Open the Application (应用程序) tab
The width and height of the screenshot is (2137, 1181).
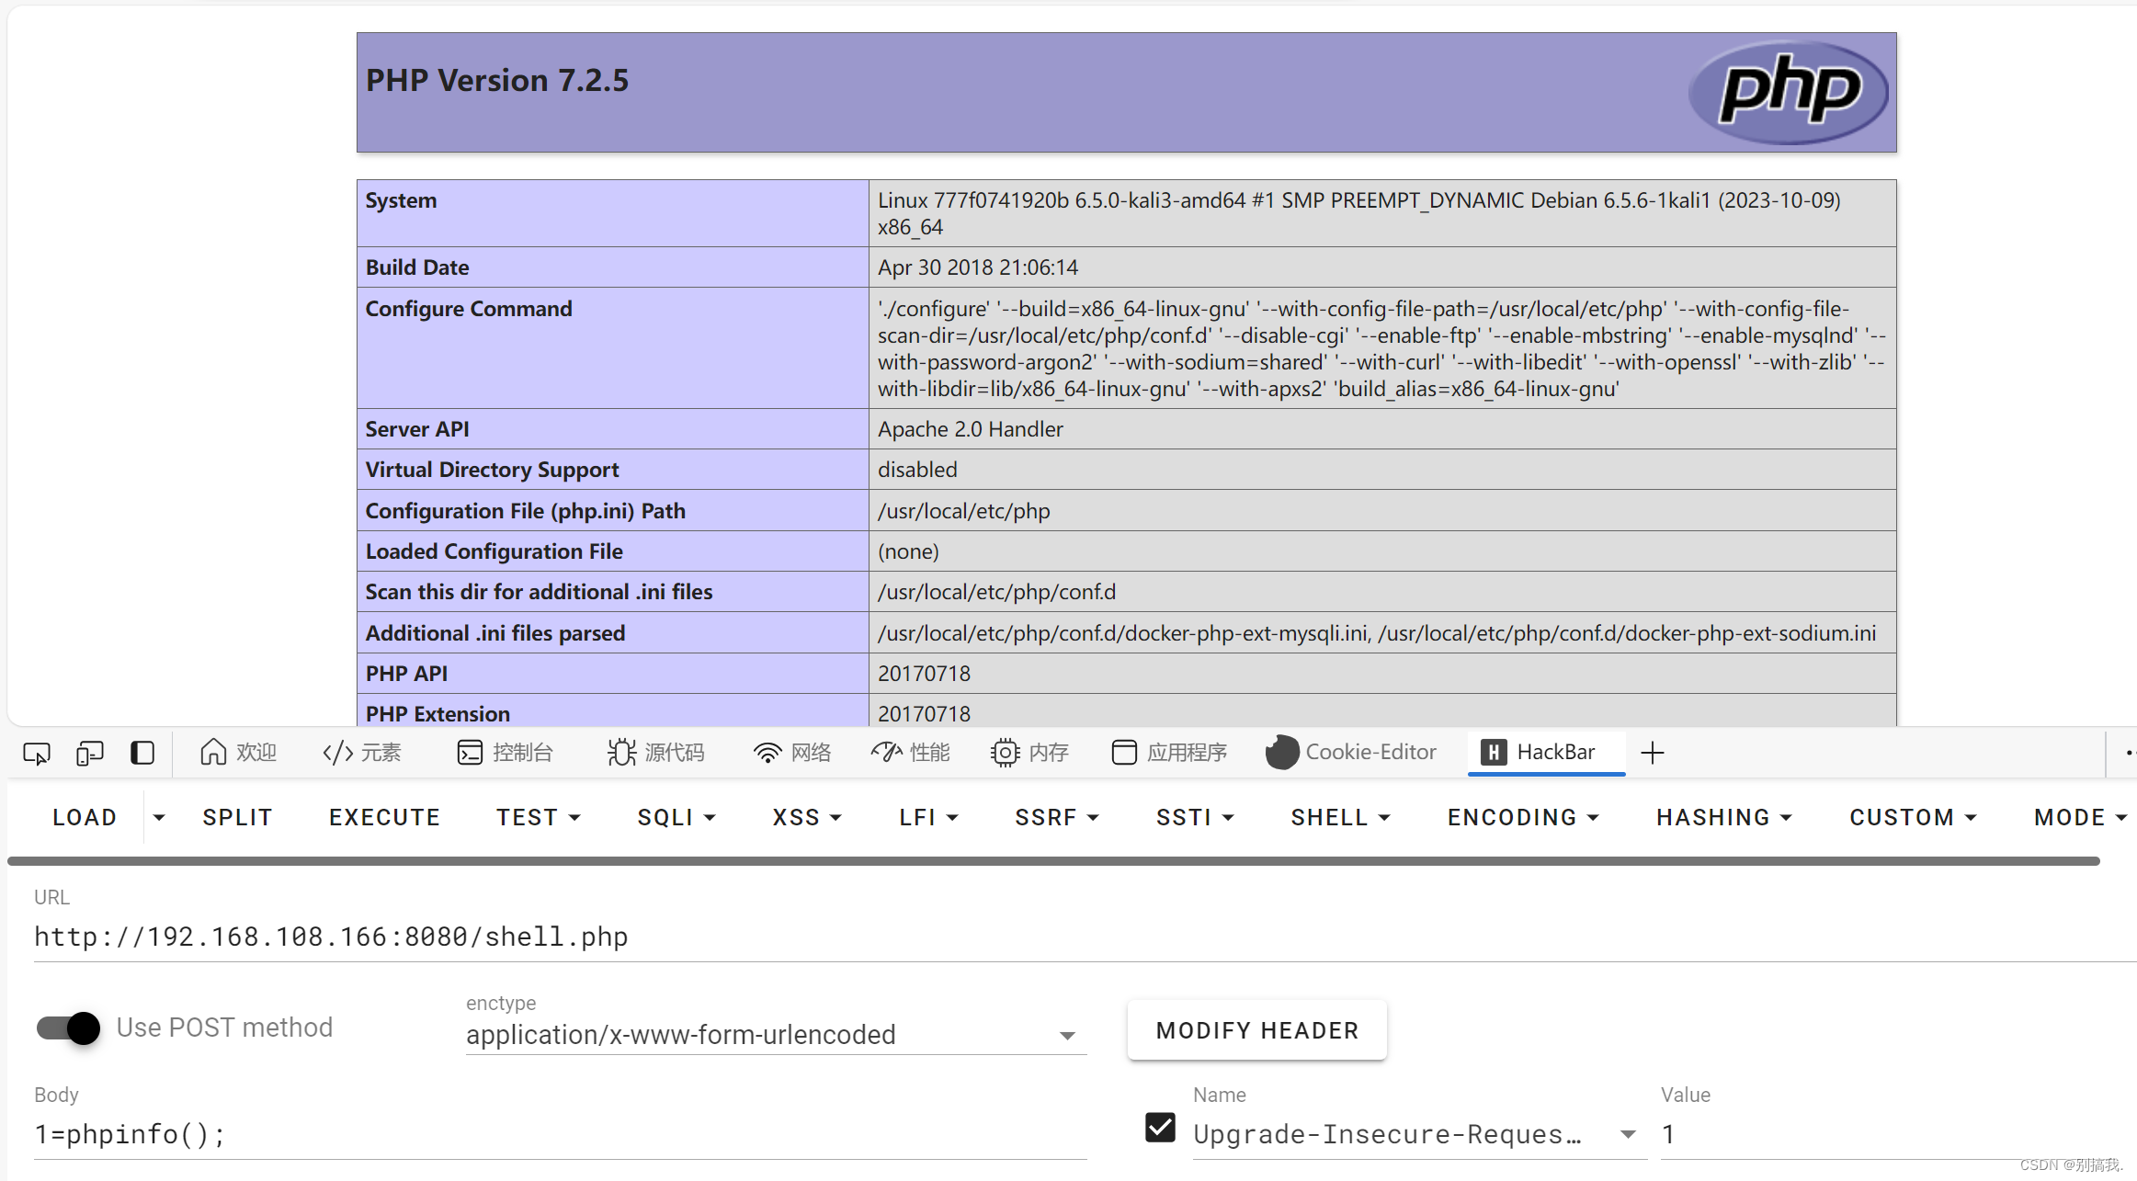(x=1169, y=753)
